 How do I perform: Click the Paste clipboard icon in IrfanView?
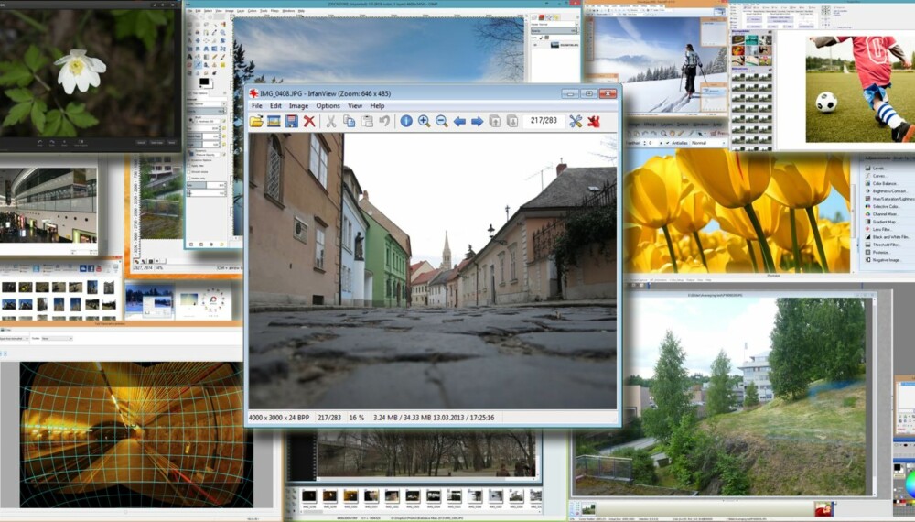click(x=367, y=122)
